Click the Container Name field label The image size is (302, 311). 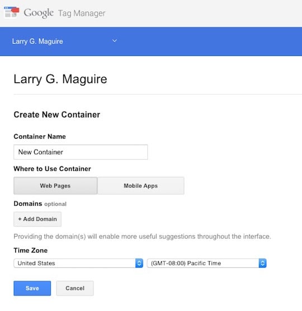coord(40,136)
